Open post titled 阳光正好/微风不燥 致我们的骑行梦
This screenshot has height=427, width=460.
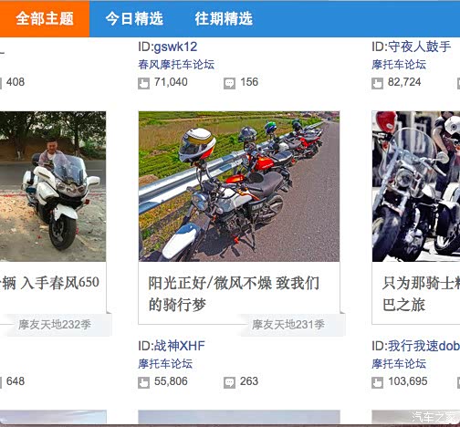click(234, 294)
